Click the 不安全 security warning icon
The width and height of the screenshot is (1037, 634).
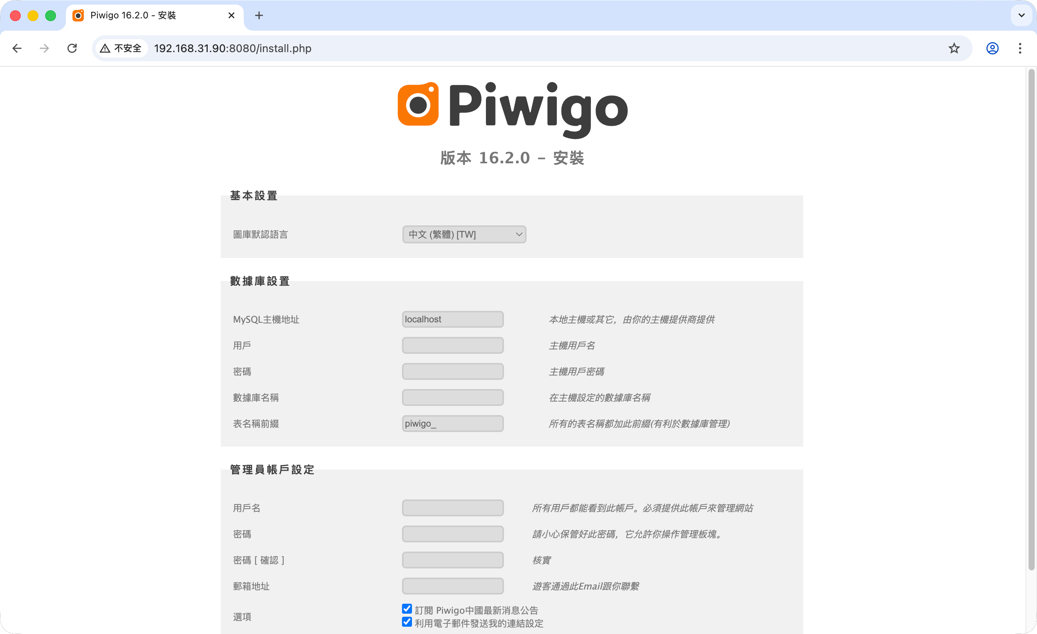(121, 48)
